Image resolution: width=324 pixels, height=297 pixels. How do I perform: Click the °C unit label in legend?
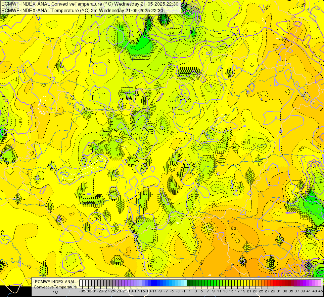55,292
